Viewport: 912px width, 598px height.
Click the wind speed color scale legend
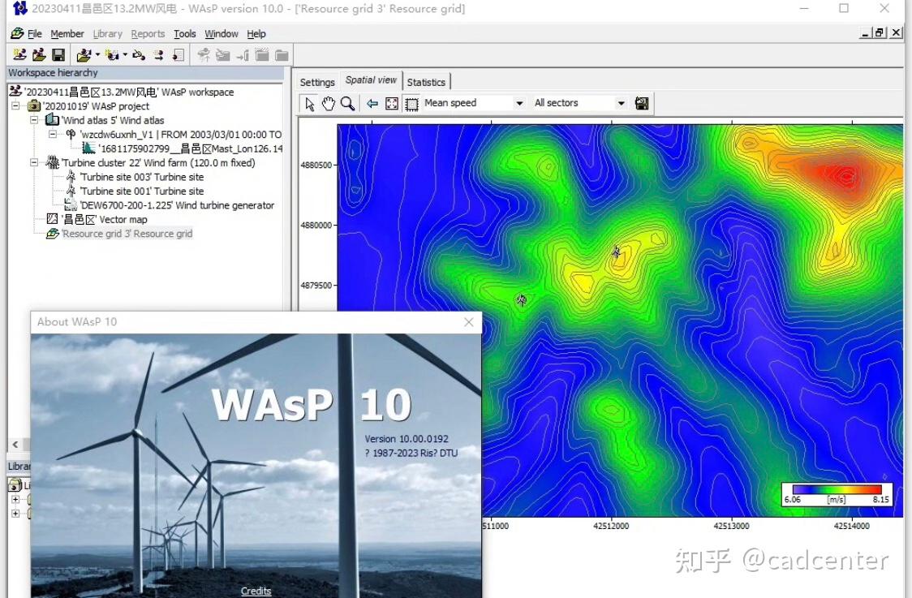pyautogui.click(x=837, y=493)
